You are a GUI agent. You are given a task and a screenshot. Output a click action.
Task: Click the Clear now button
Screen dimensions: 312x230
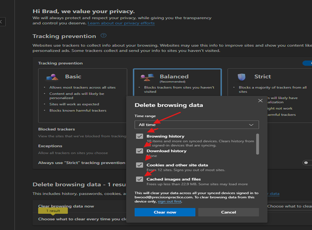click(165, 212)
